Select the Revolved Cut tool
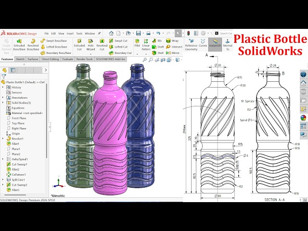This screenshot has height=231, width=308. [x=102, y=45]
